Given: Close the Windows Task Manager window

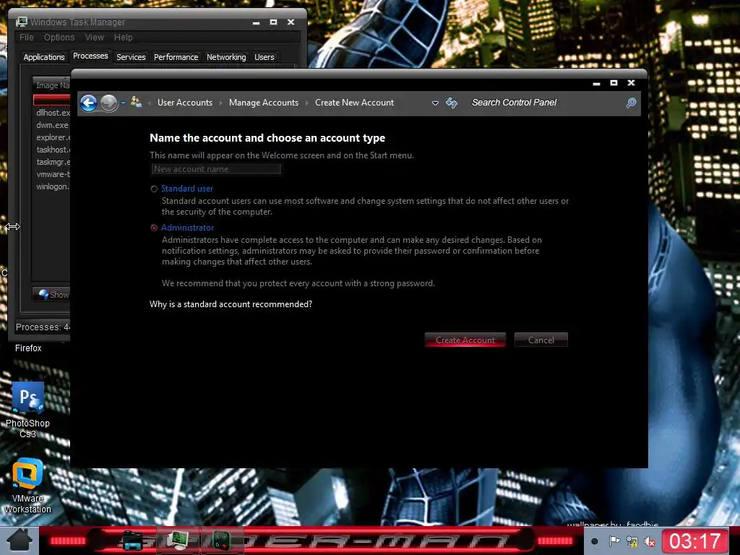Looking at the screenshot, I should pyautogui.click(x=291, y=22).
